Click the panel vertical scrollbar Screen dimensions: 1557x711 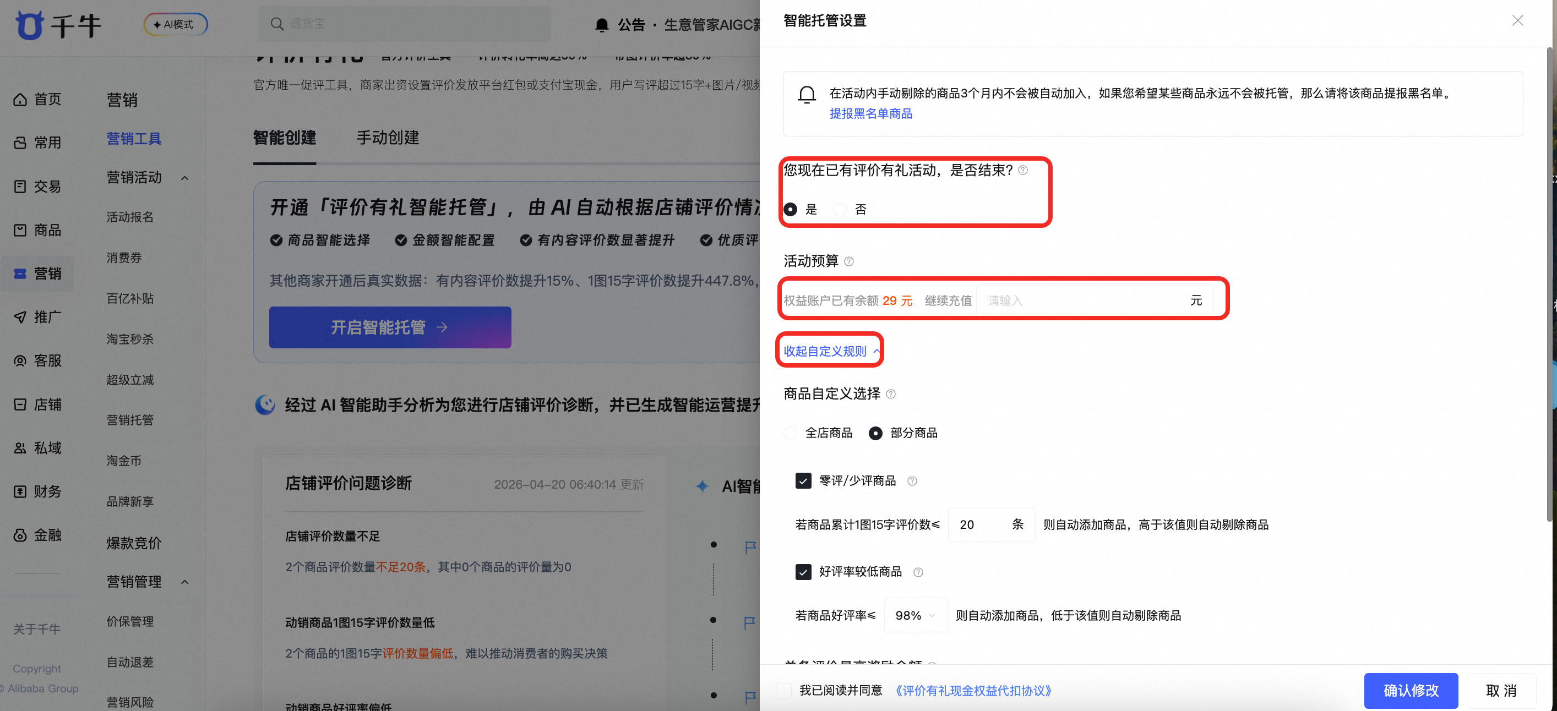1550,284
